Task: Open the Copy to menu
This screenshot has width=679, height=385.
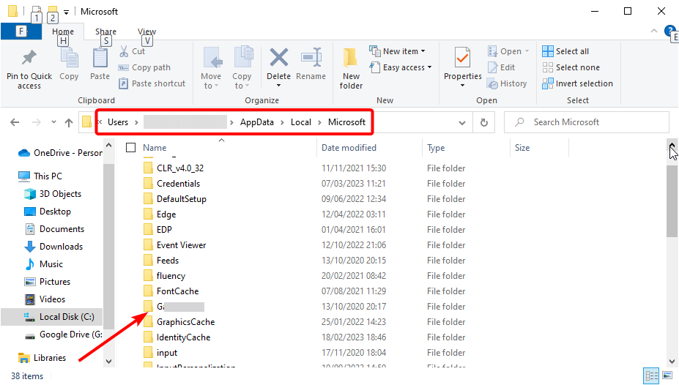Action: click(242, 67)
